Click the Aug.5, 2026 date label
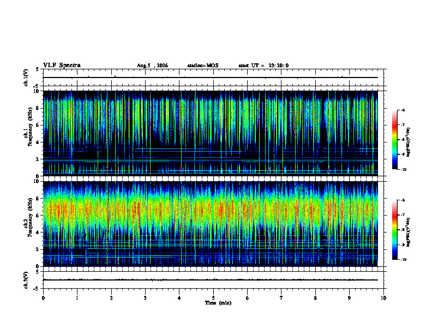 tap(152, 65)
